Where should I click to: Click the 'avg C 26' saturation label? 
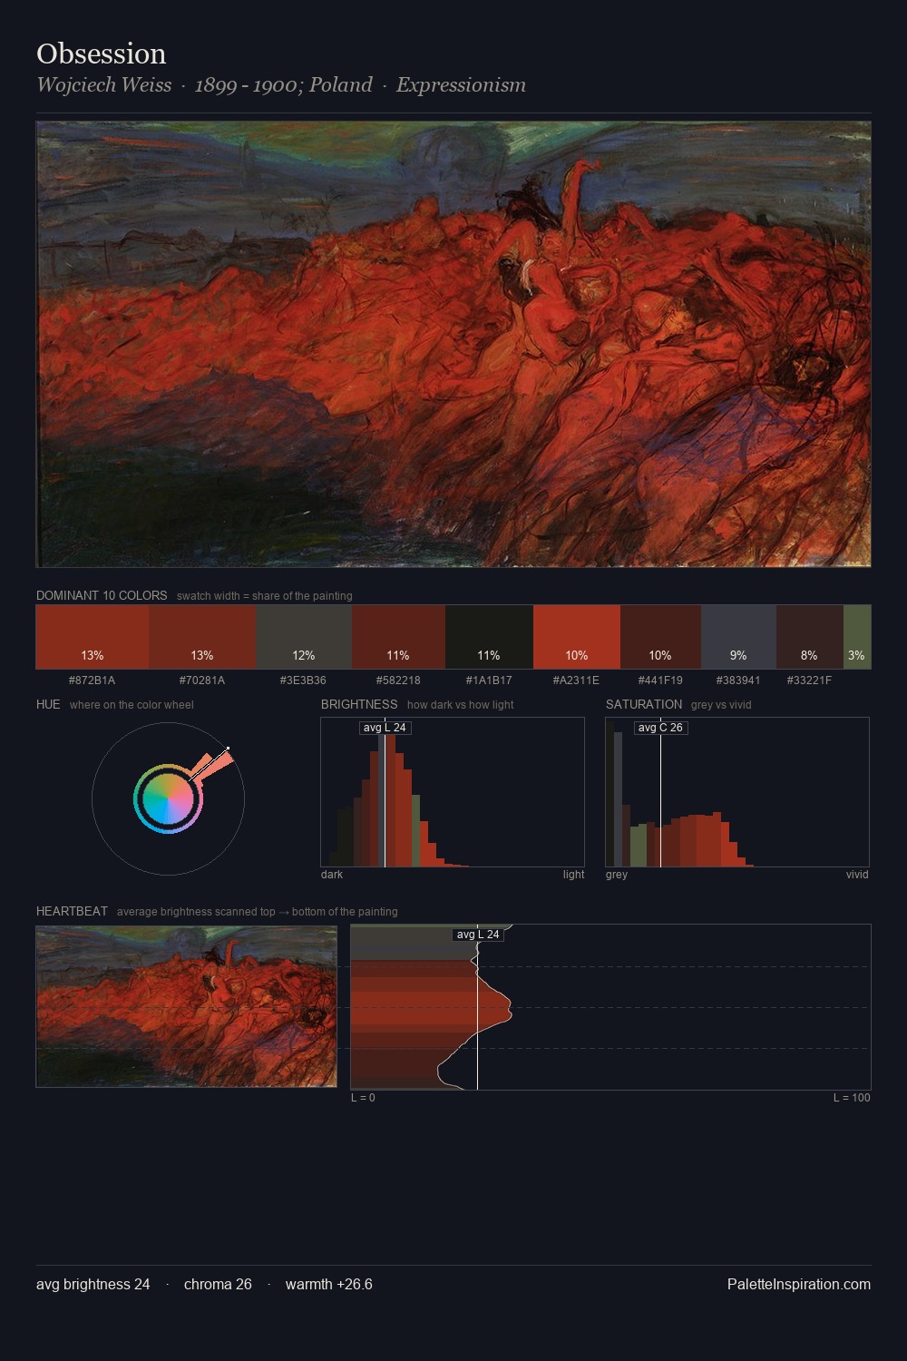[x=660, y=728]
